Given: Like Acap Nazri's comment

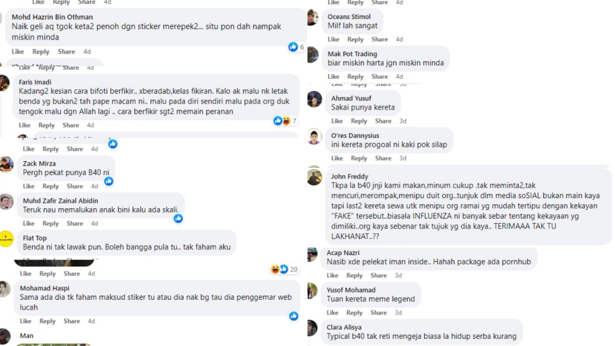Looking at the screenshot, I should [x=332, y=275].
